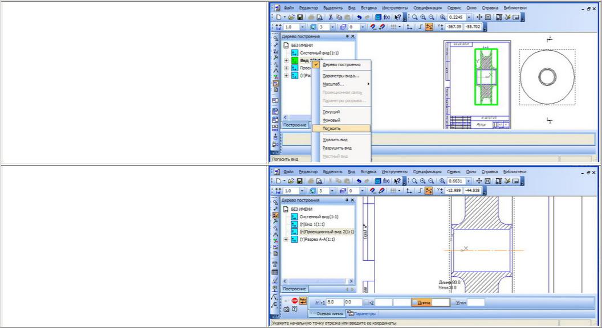Toggle the orange rounding mode button in the lower window
This screenshot has width=602, height=328.
pyautogui.click(x=429, y=191)
